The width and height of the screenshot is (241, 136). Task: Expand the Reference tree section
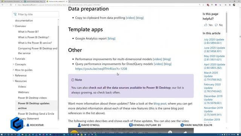(x=14, y=76)
